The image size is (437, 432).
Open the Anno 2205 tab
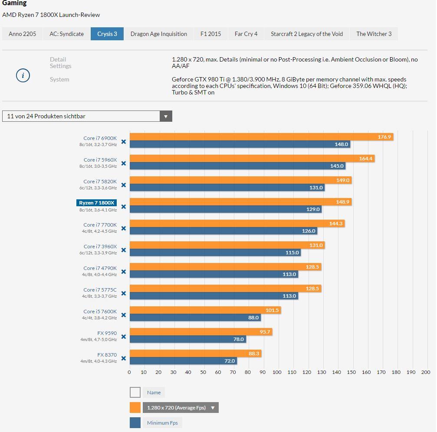click(22, 34)
